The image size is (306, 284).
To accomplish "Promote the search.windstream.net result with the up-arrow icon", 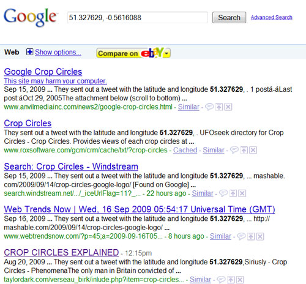I will pos(233,193).
